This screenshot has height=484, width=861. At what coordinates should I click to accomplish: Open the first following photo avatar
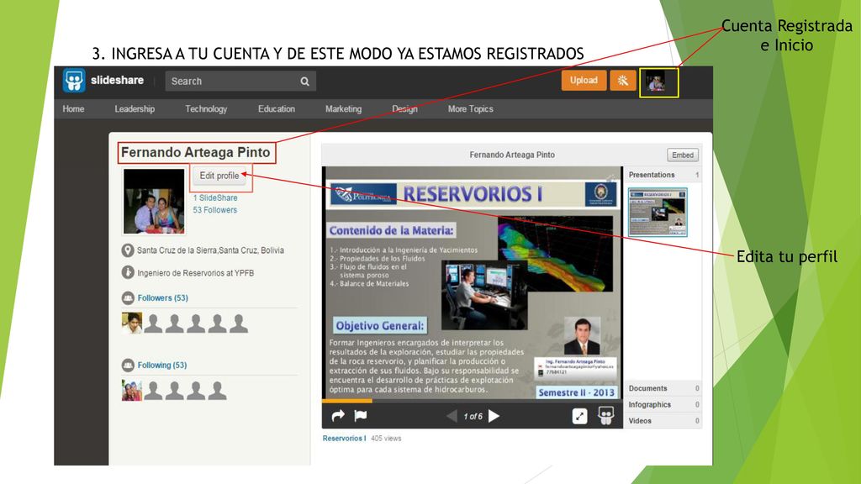[132, 390]
